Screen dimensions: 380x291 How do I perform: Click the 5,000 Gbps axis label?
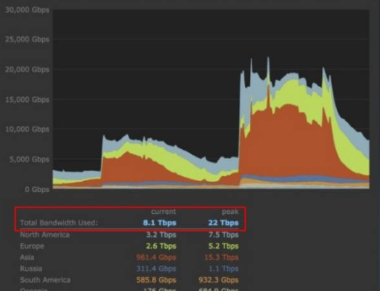tap(29, 159)
